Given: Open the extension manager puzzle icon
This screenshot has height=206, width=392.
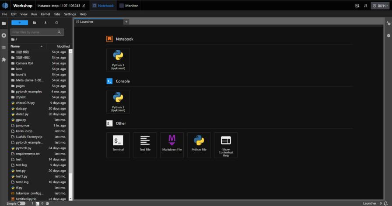Looking at the screenshot, I should pos(4,60).
